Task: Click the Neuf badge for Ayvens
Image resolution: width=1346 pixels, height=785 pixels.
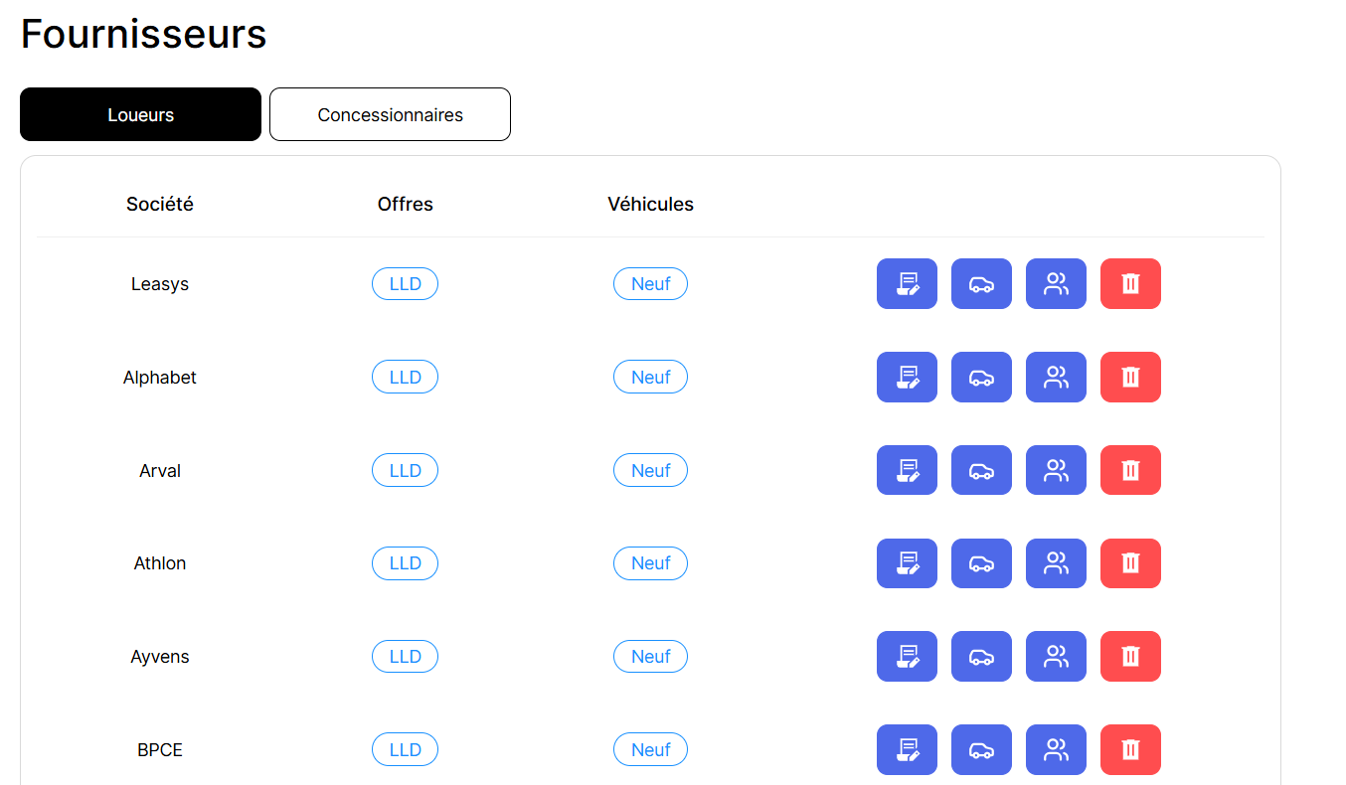Action: (650, 657)
